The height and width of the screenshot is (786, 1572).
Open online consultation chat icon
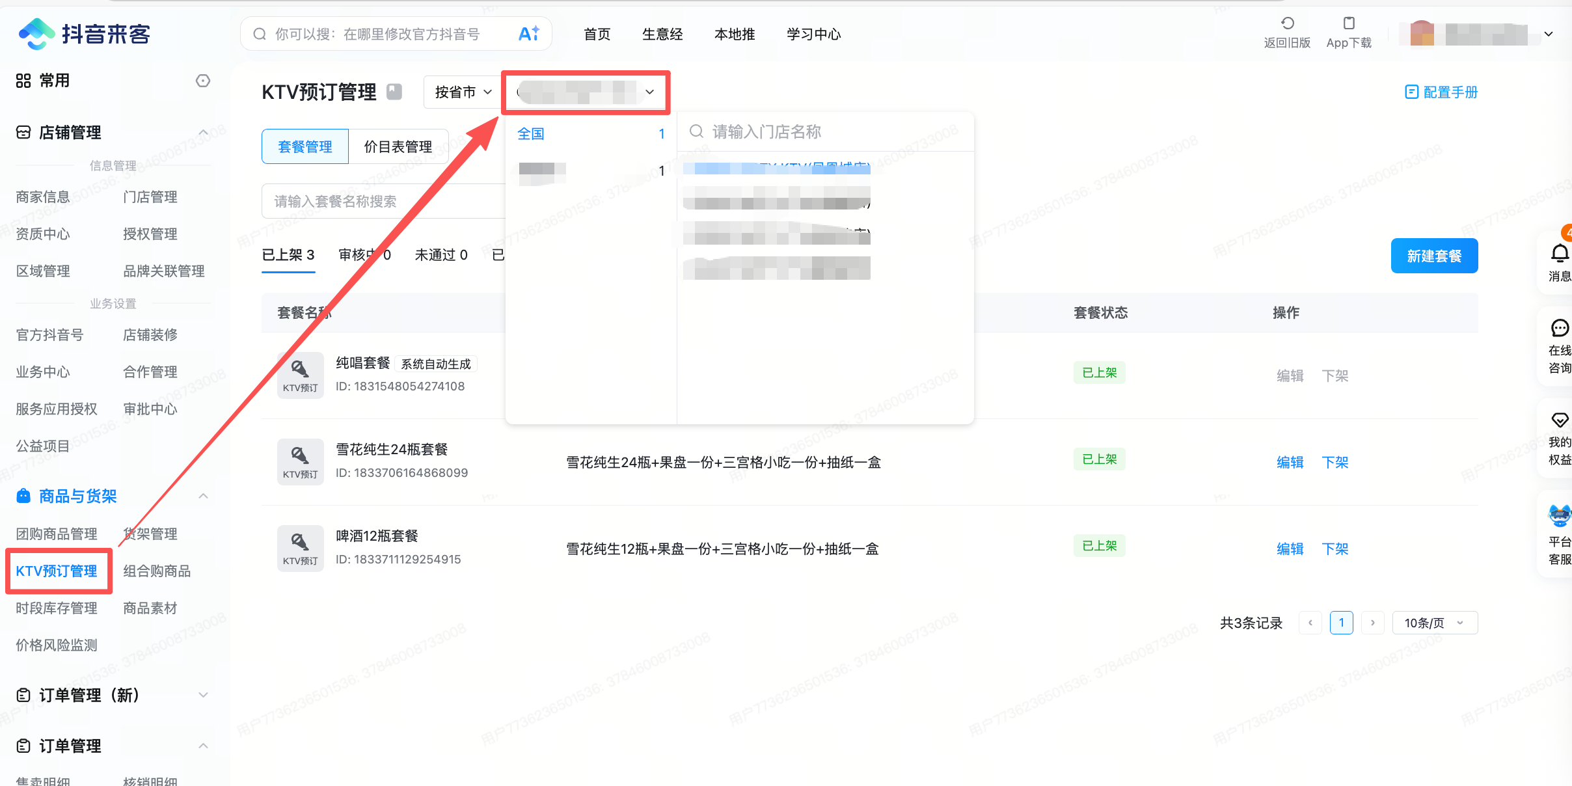click(x=1560, y=328)
